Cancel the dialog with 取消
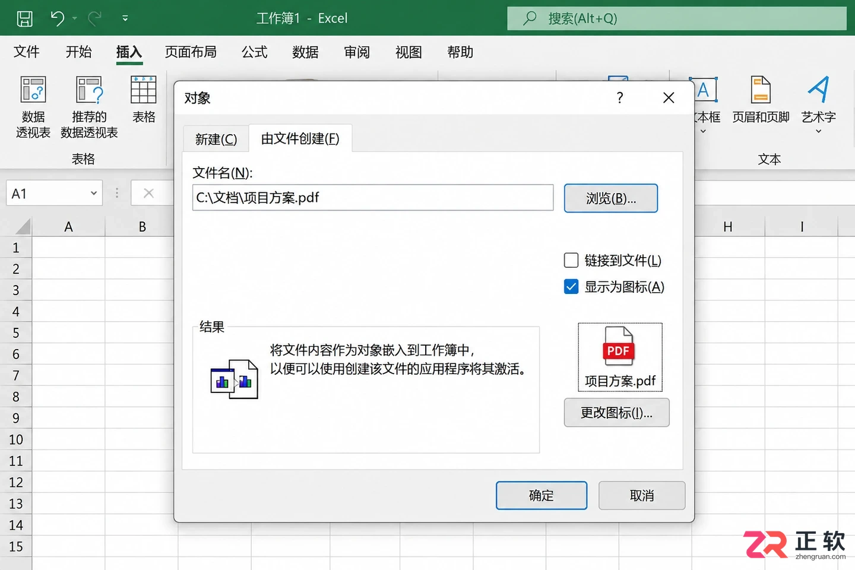This screenshot has width=855, height=570. pos(642,496)
